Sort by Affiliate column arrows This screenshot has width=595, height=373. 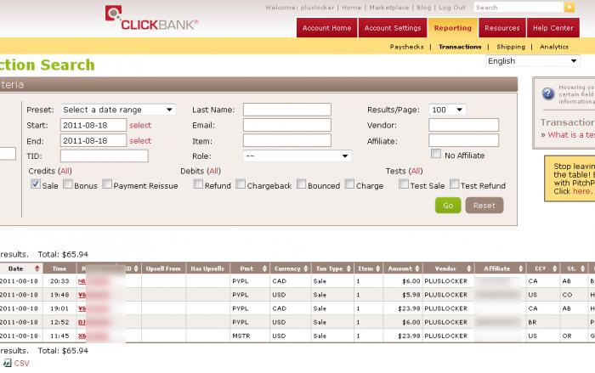tap(520, 268)
